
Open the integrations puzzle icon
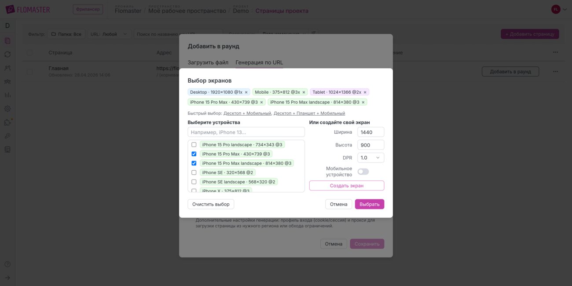(7, 122)
